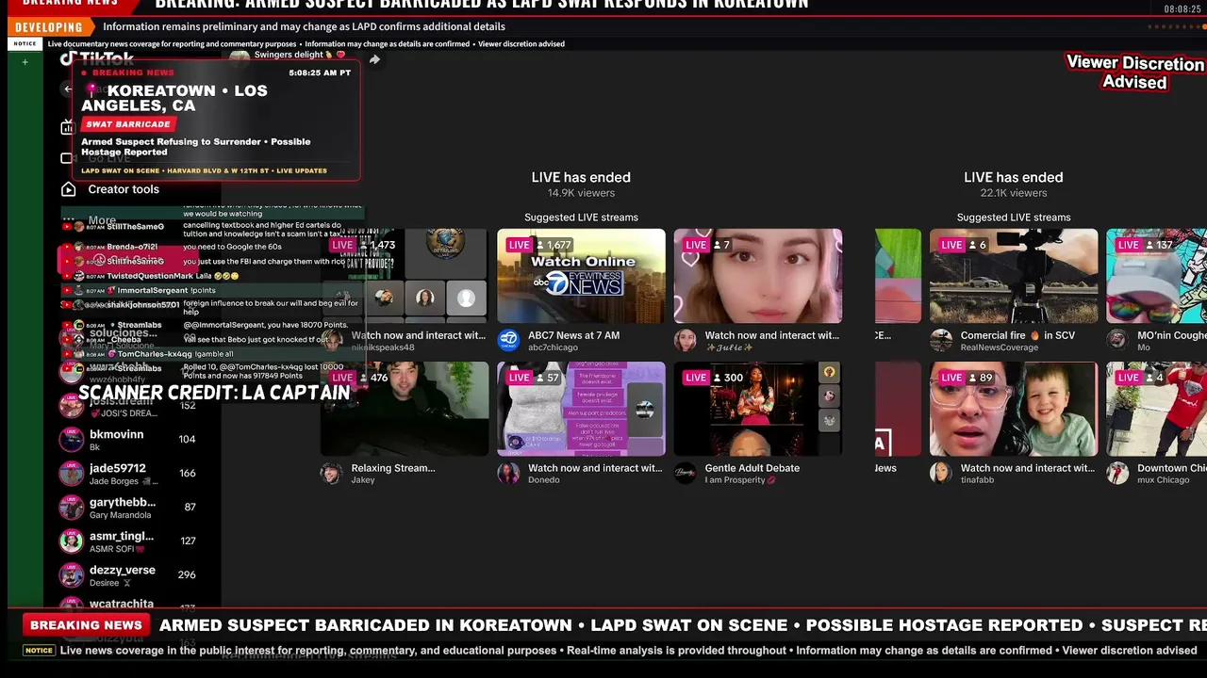This screenshot has width=1207, height=678.
Task: Open mux Chicago profile avatar
Action: (x=1117, y=474)
